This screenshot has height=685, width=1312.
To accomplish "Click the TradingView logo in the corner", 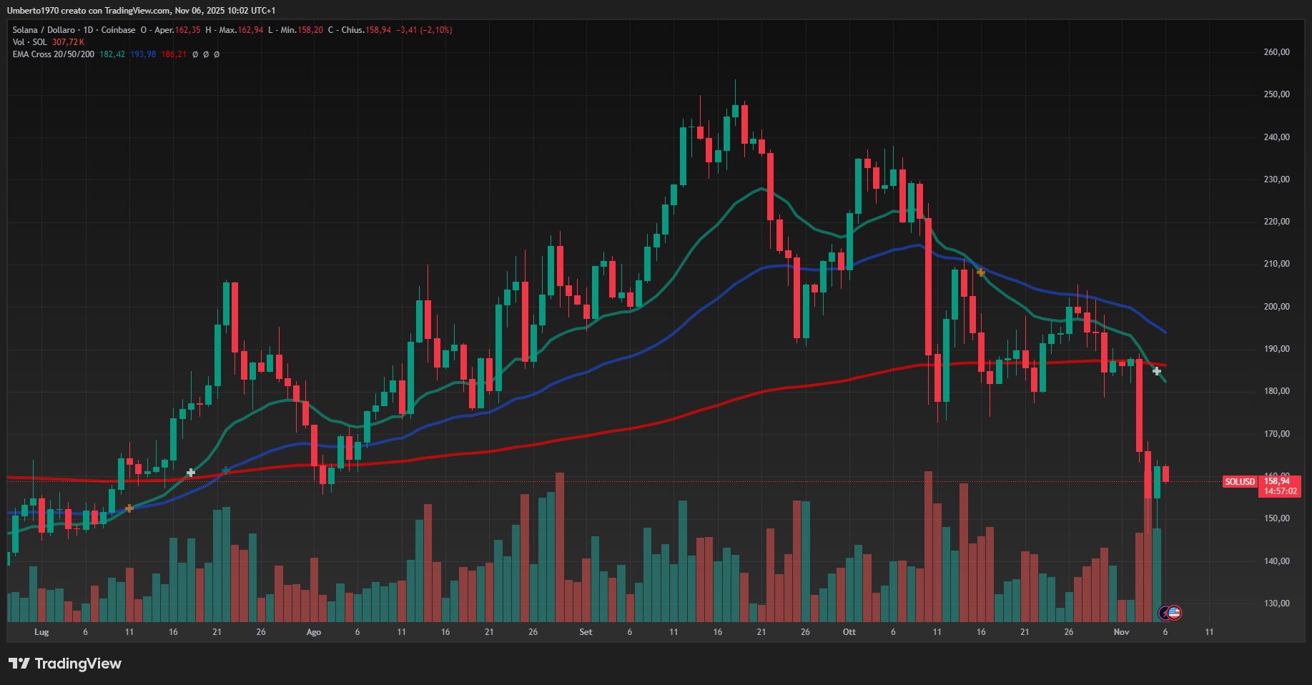I will [65, 664].
